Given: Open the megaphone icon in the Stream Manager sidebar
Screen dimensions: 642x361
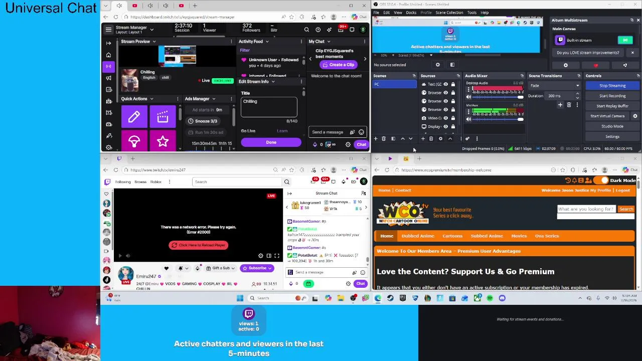Looking at the screenshot, I should click(x=108, y=78).
